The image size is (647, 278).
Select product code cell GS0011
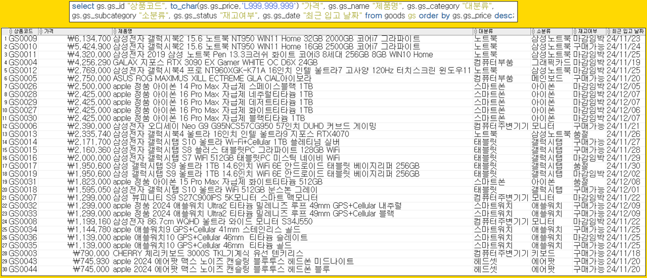pos(23,55)
